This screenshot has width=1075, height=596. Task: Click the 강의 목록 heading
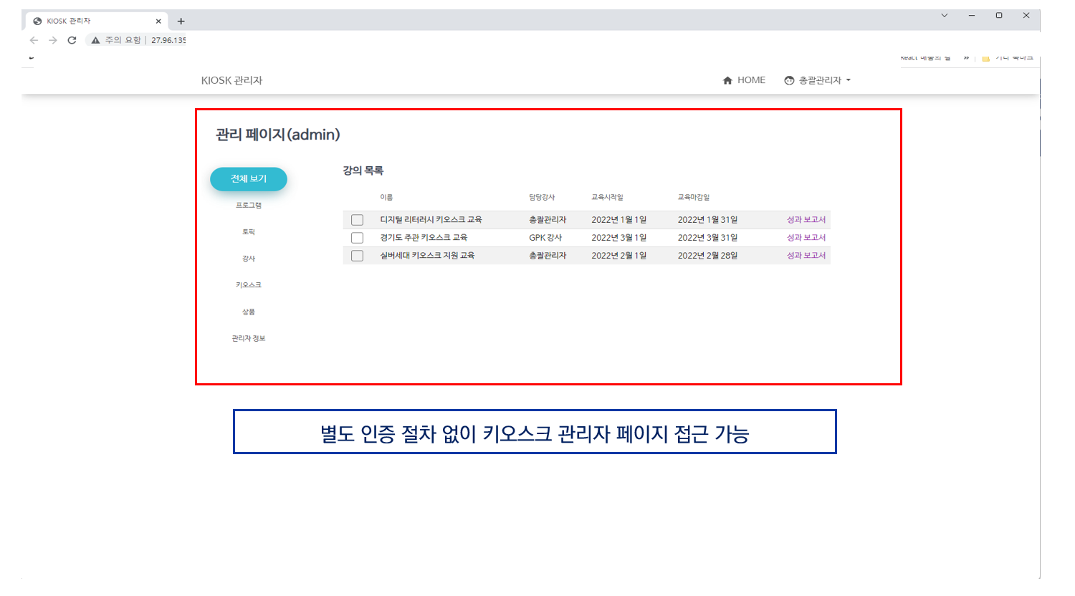coord(363,170)
